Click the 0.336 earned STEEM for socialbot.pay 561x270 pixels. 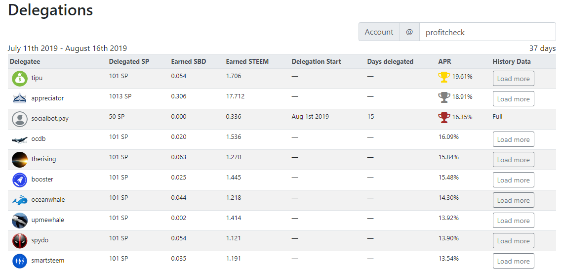pyautogui.click(x=234, y=116)
